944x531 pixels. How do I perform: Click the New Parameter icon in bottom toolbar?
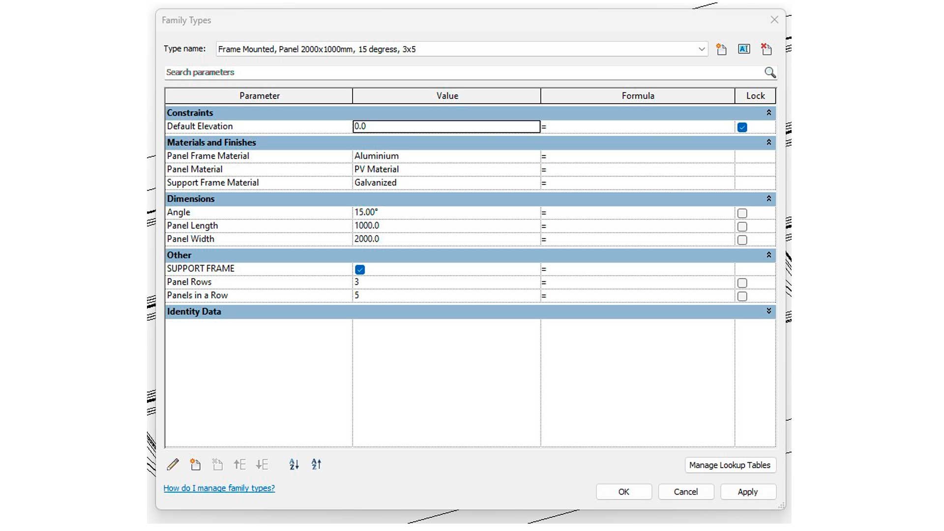(195, 465)
